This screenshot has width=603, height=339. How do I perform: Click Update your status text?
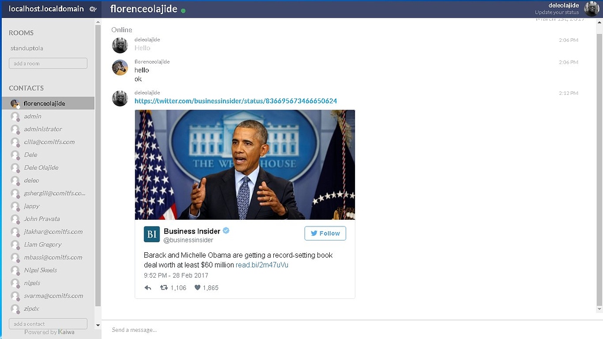(x=556, y=12)
